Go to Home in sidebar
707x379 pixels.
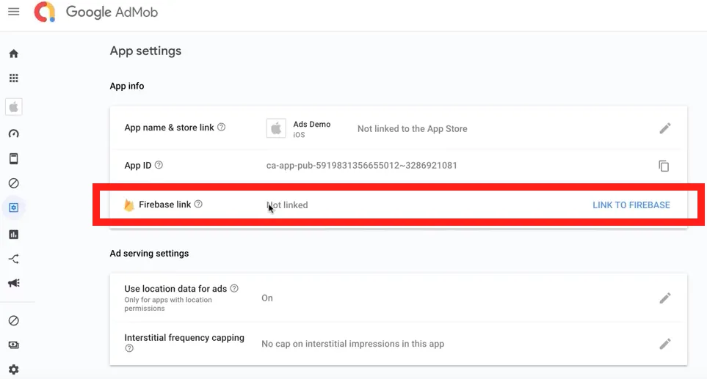coord(13,54)
